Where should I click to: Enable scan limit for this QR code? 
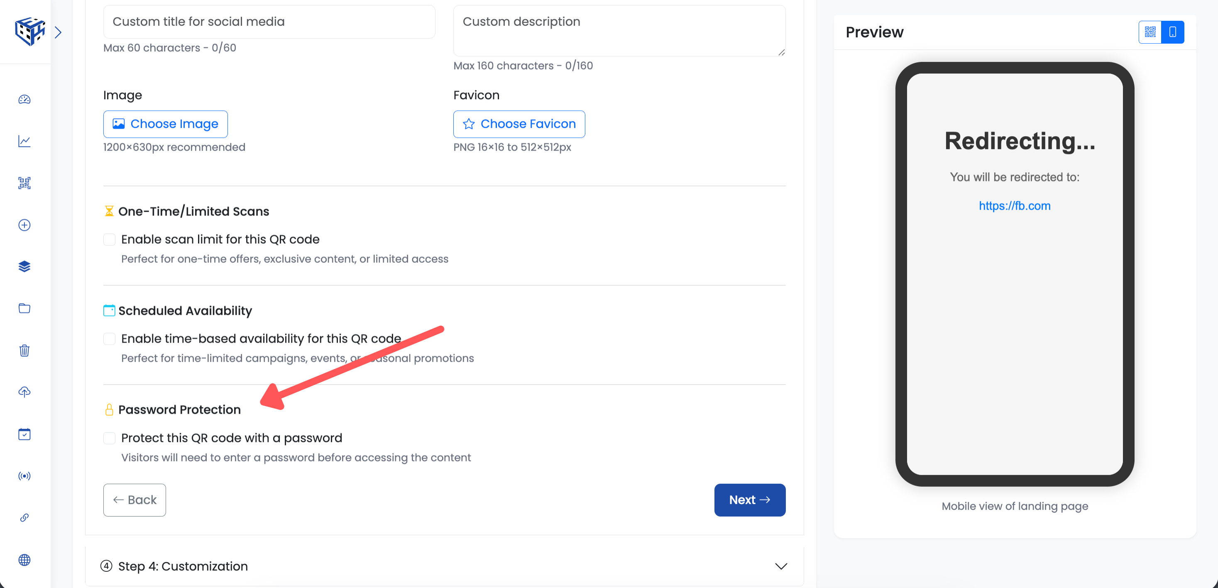(109, 239)
